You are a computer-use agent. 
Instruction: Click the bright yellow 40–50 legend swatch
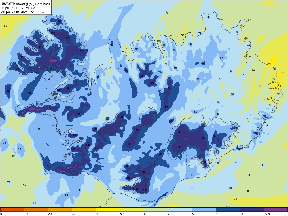[108, 210]
